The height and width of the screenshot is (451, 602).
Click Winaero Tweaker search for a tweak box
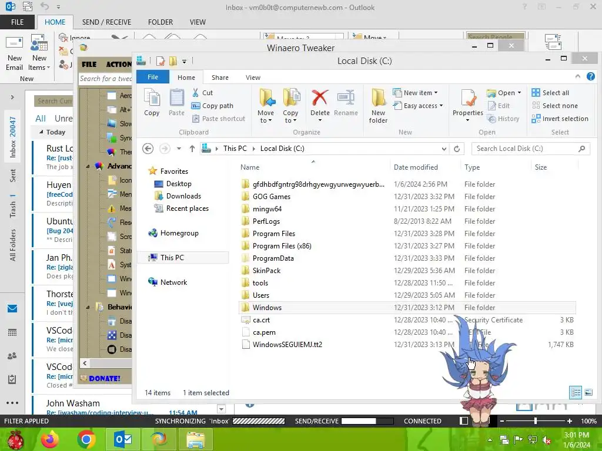click(x=105, y=79)
